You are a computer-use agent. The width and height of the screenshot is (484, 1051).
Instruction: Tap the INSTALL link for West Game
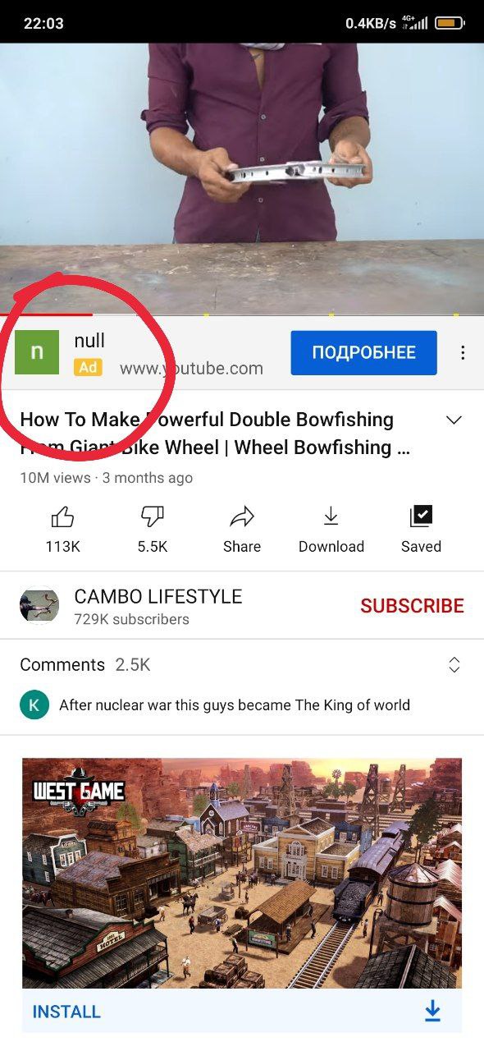pos(66,1012)
